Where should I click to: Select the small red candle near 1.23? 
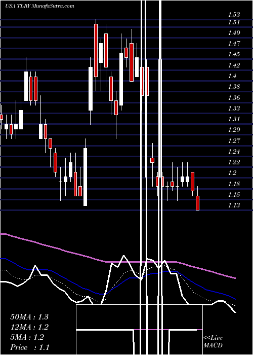point(152,160)
